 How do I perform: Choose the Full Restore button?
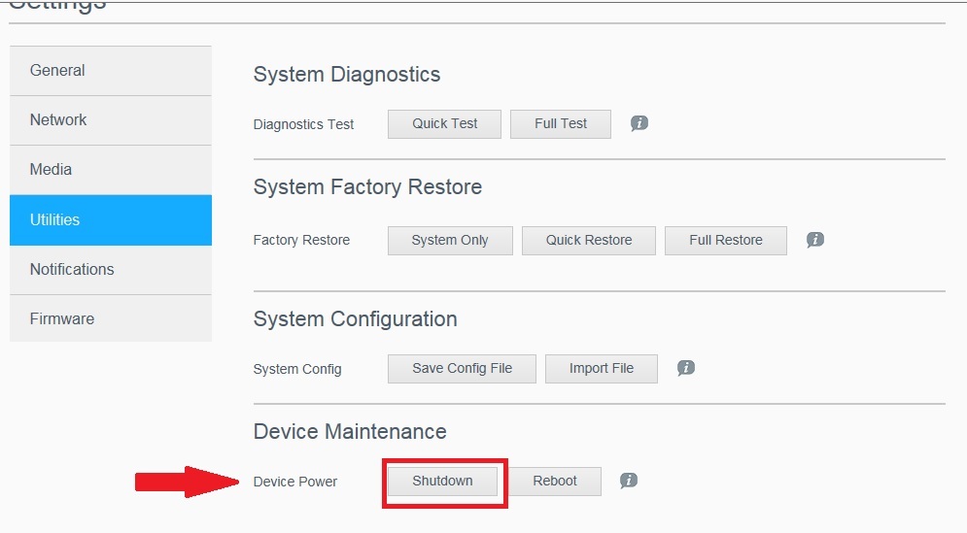pos(725,240)
